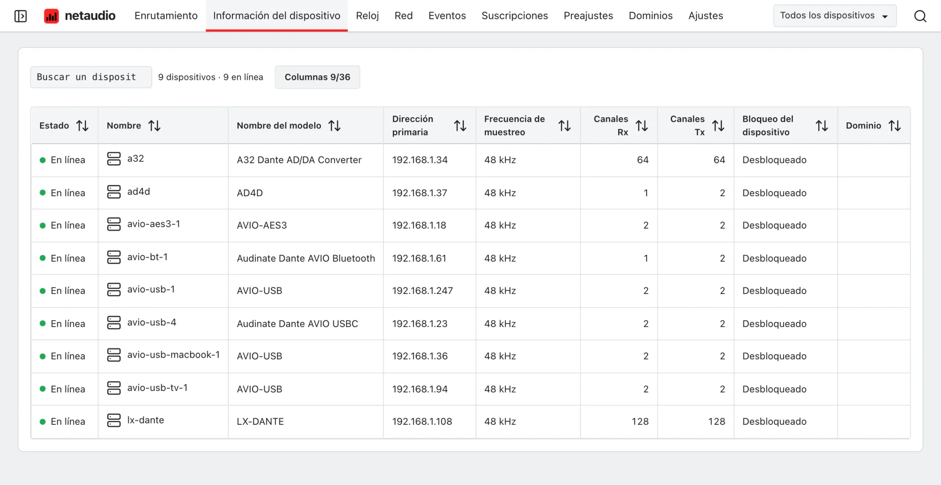Viewport: 941px width, 485px height.
Task: Click device icon for avio-usb-4
Action: click(114, 323)
